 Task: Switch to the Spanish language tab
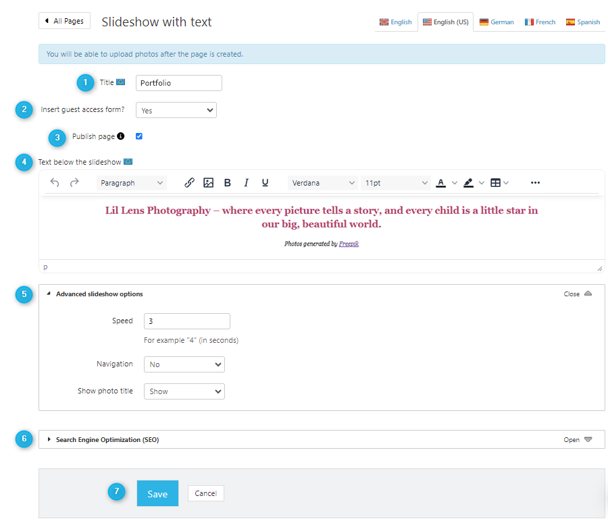(x=583, y=22)
